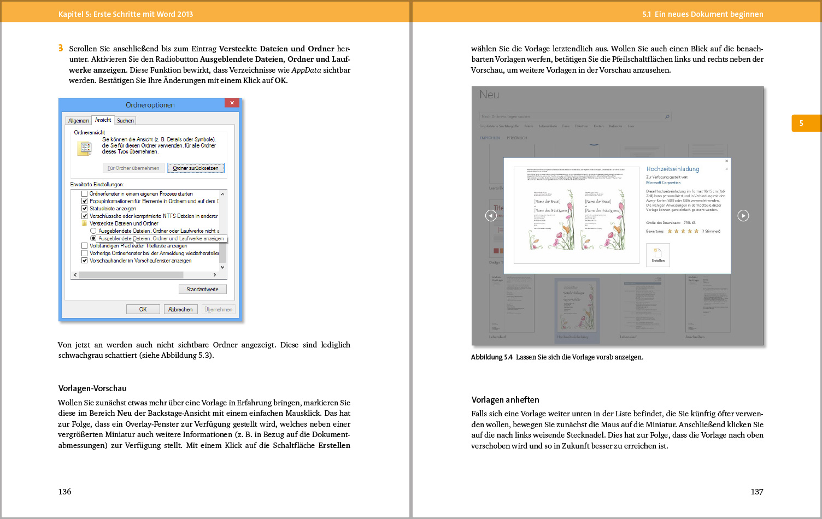Click header Kapitel 5: Erste Schritte mit Word 2013

click(126, 14)
